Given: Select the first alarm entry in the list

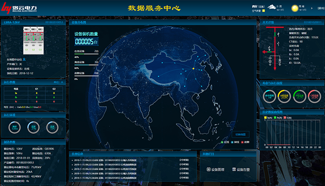Looking at the screenshot, I should pyautogui.click(x=130, y=160).
